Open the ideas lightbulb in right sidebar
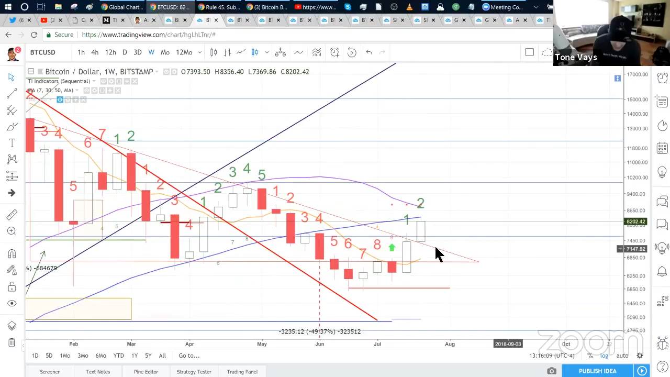 click(x=662, y=172)
